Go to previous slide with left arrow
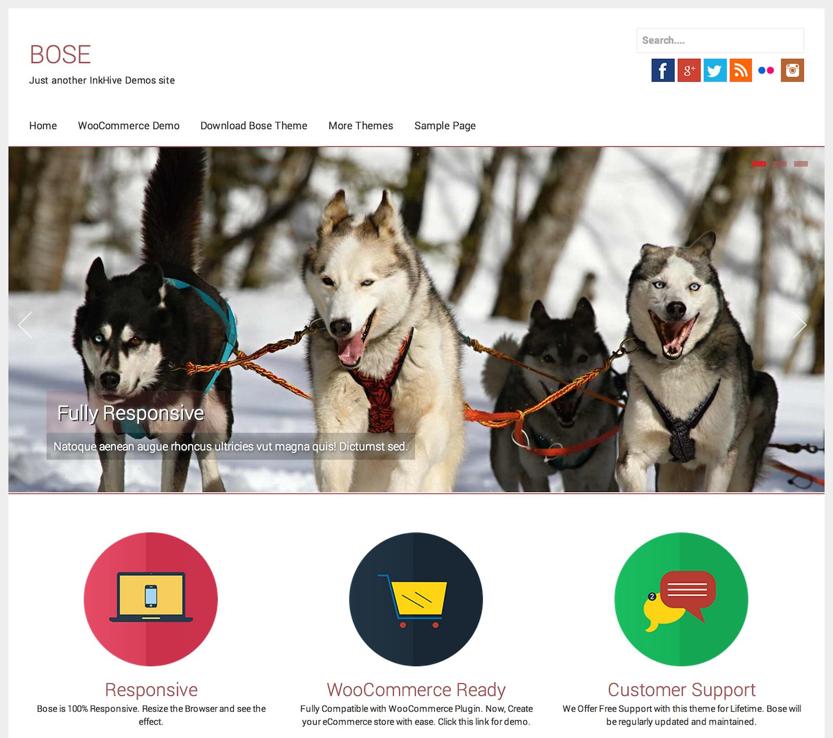This screenshot has height=738, width=833. pos(25,325)
